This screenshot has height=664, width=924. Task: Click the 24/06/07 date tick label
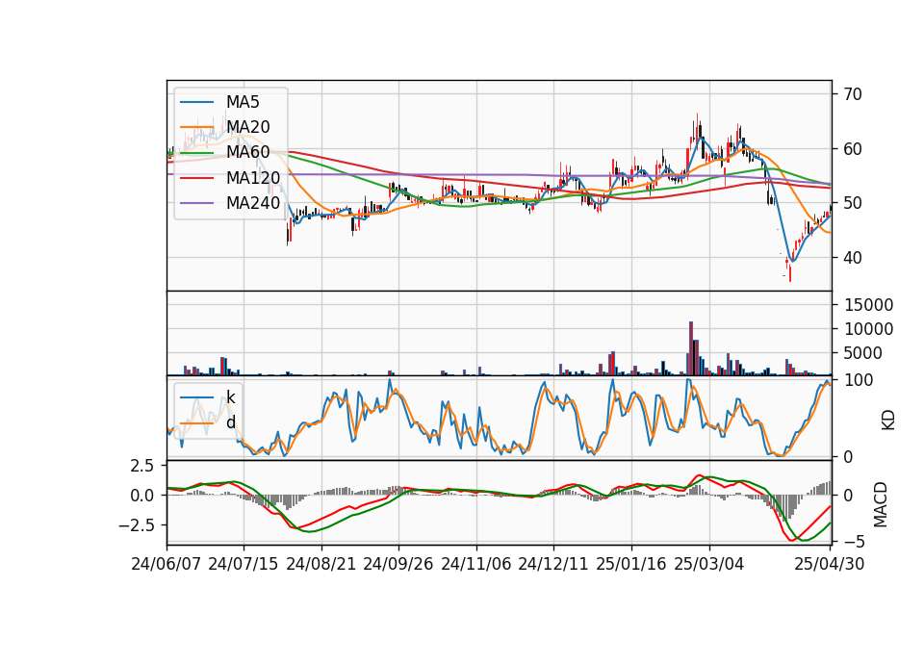pos(167,564)
